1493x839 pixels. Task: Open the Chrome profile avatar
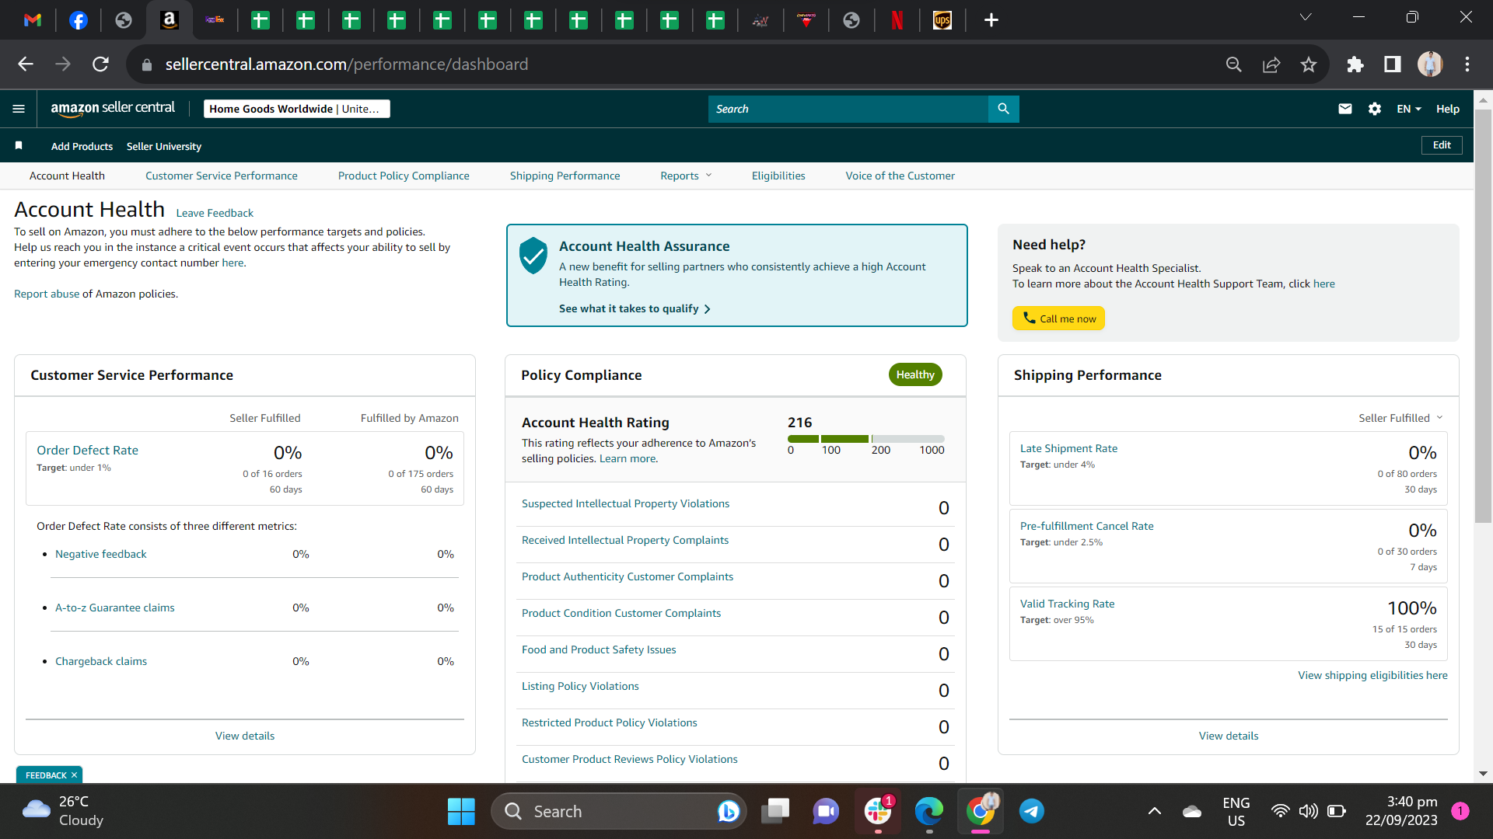tap(1430, 64)
